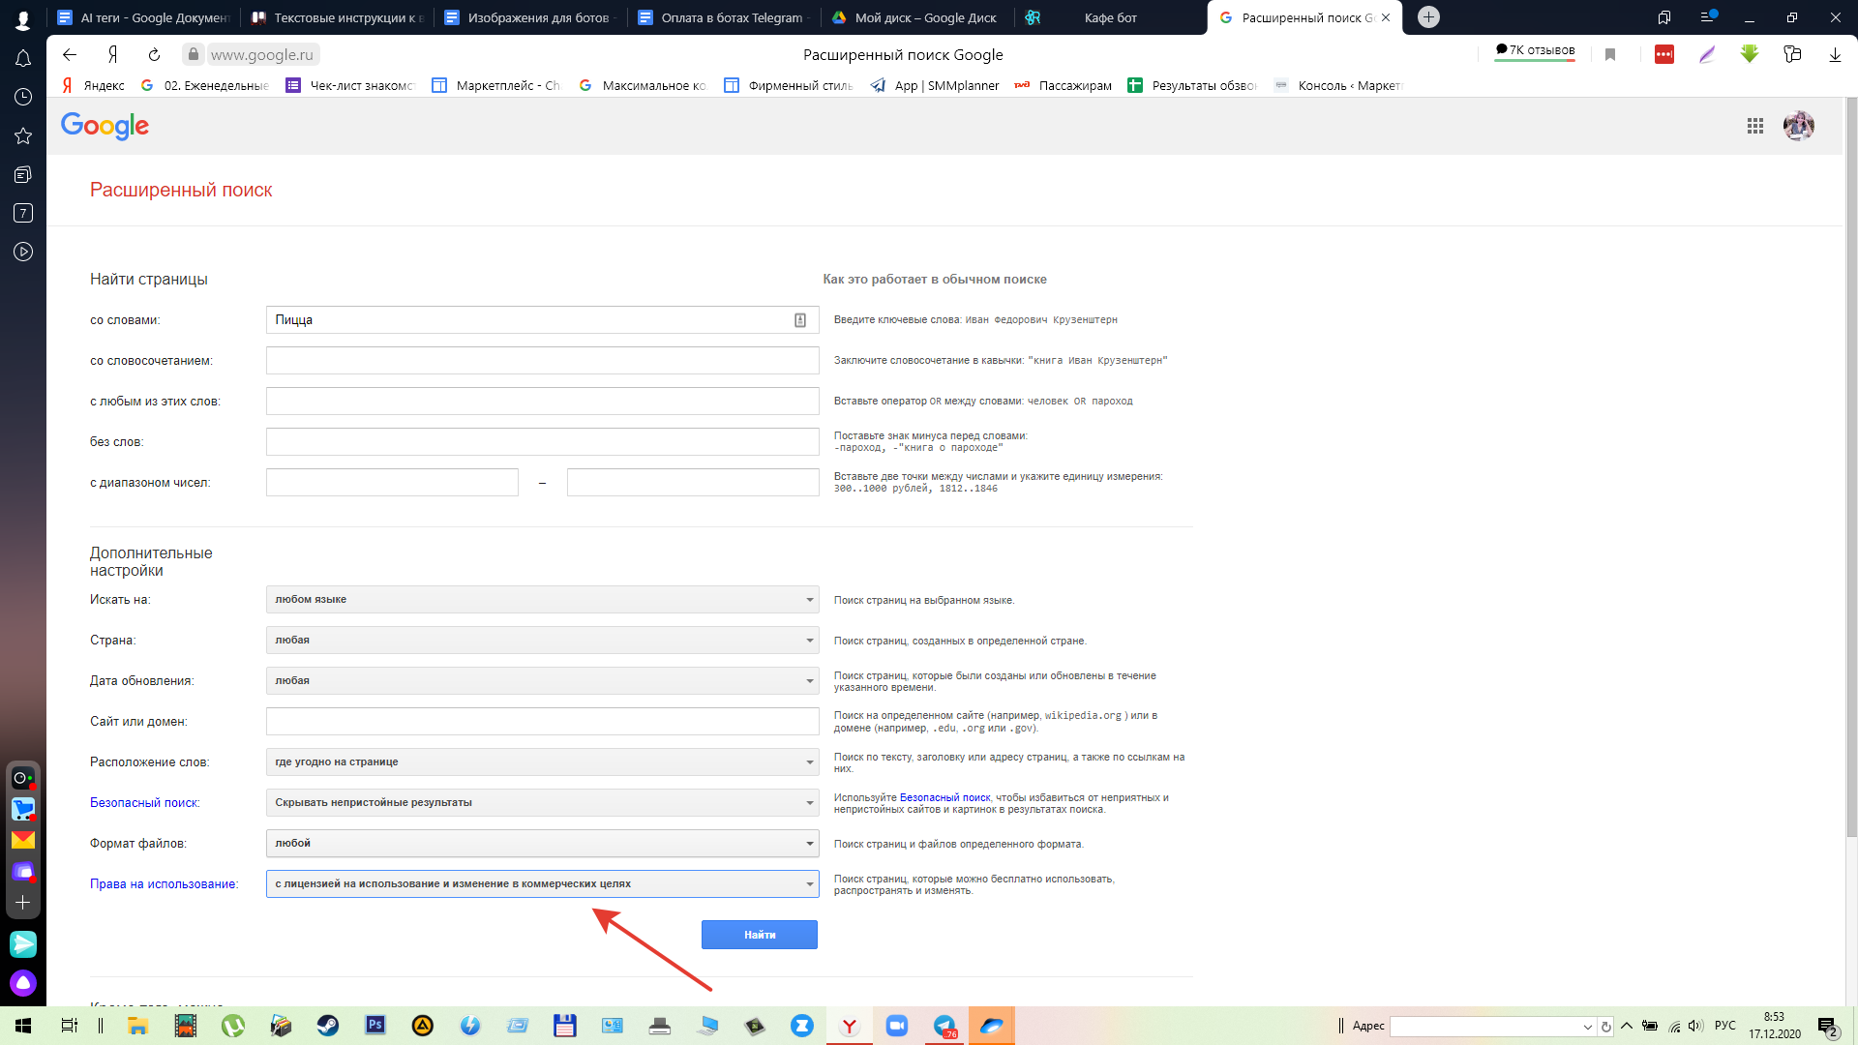Expand the "Страна" dropdown
Viewport: 1858px width, 1045px height.
pyautogui.click(x=542, y=641)
